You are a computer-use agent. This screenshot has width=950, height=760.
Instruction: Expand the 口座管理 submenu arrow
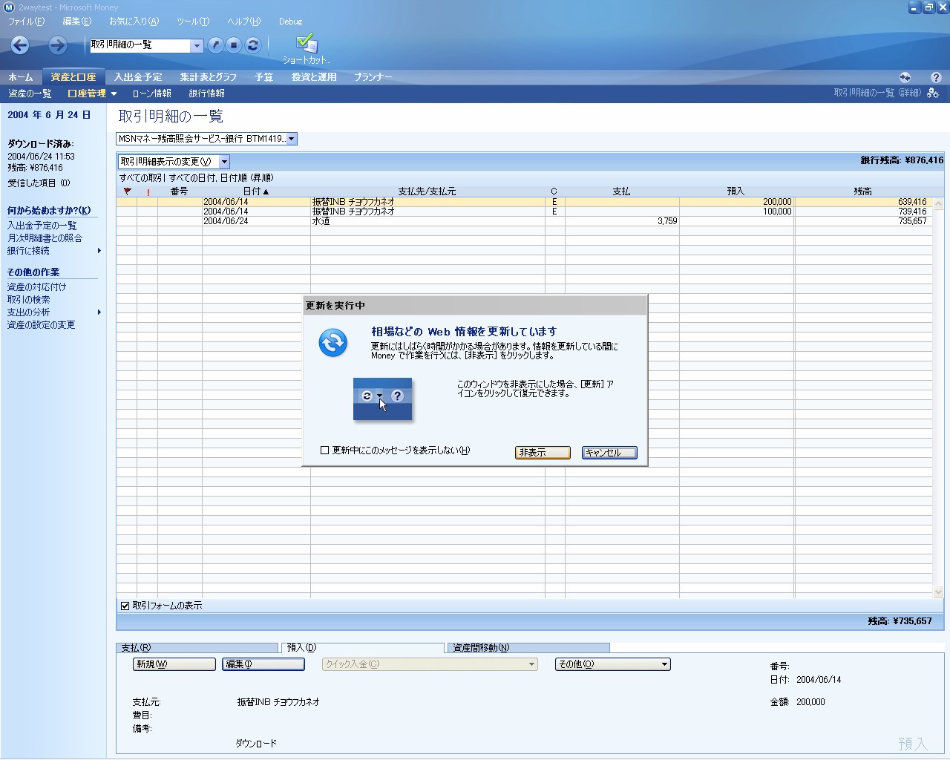[x=114, y=94]
